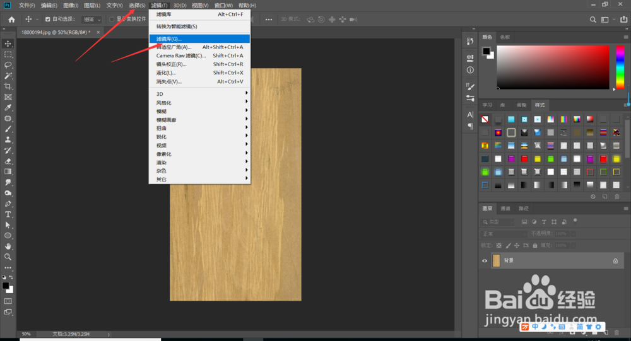Toggle Quick Mask mode icon
The width and height of the screenshot is (631, 341).
point(8,301)
